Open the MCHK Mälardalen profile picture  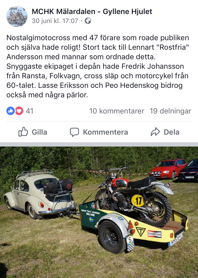[x=17, y=16]
